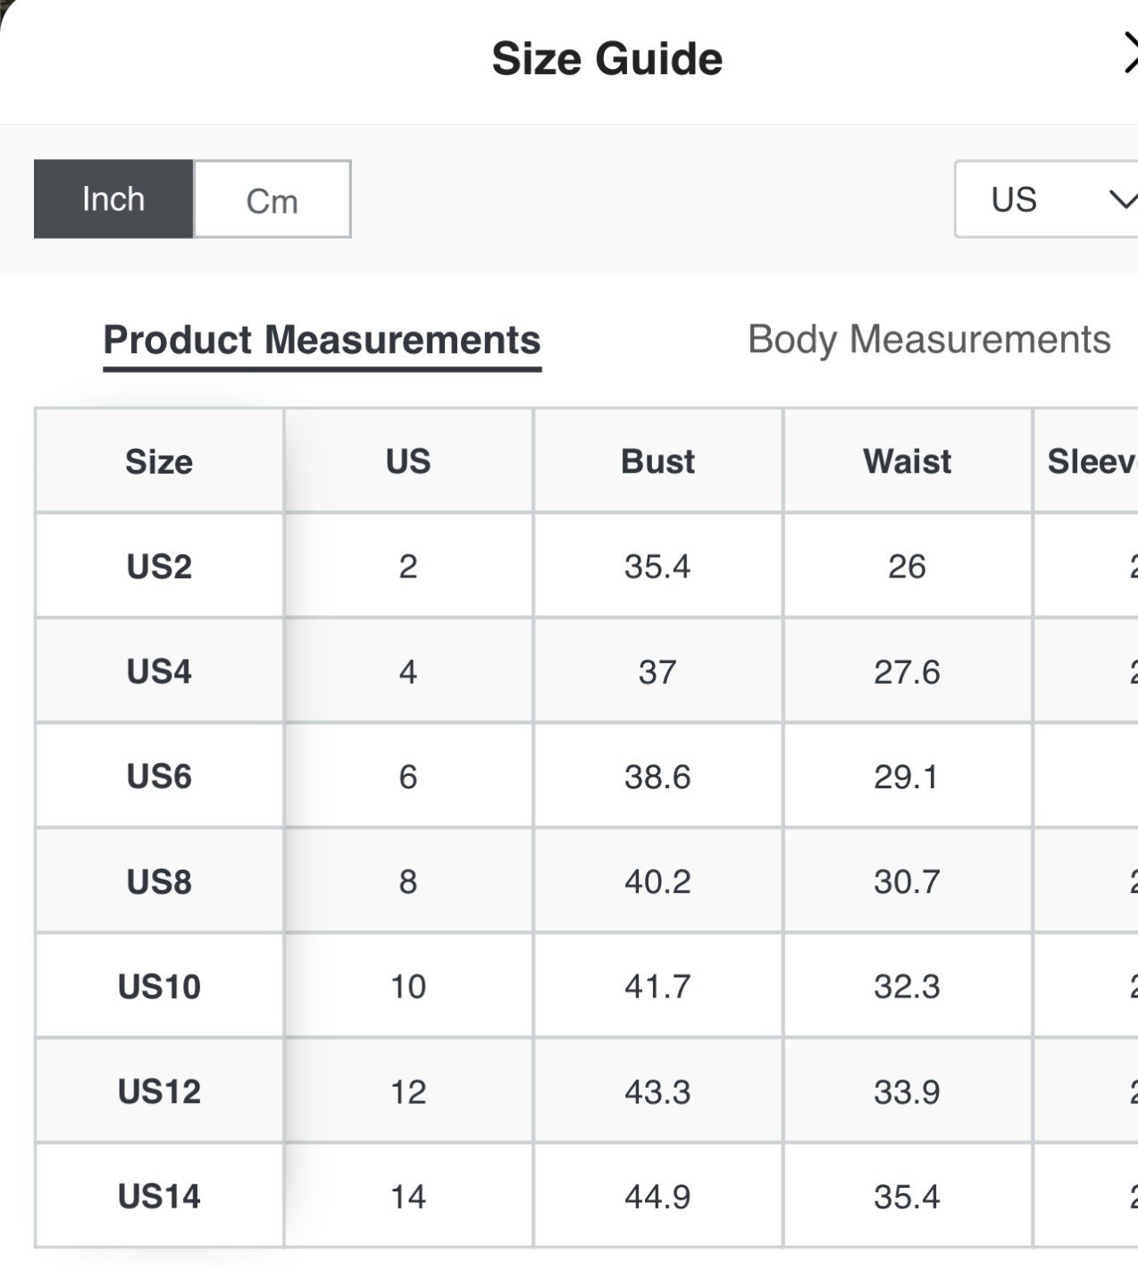Click the Size Guide title
Screen dimensions: 1138x1271
607,59
